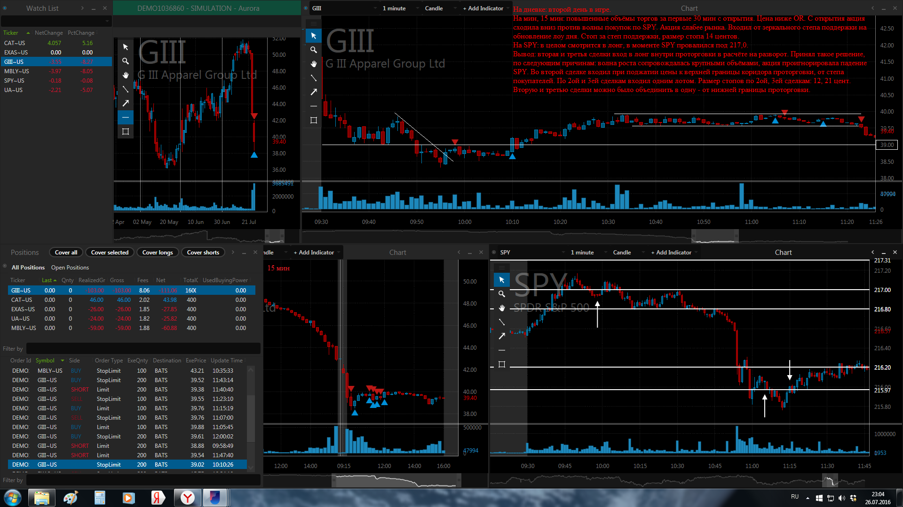Open the Yandex browser icon in the taskbar
The width and height of the screenshot is (903, 507).
(188, 498)
